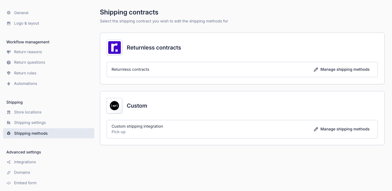Image resolution: width=392 pixels, height=191 pixels.
Task: Click the Embed form code icon
Action: 9,183
